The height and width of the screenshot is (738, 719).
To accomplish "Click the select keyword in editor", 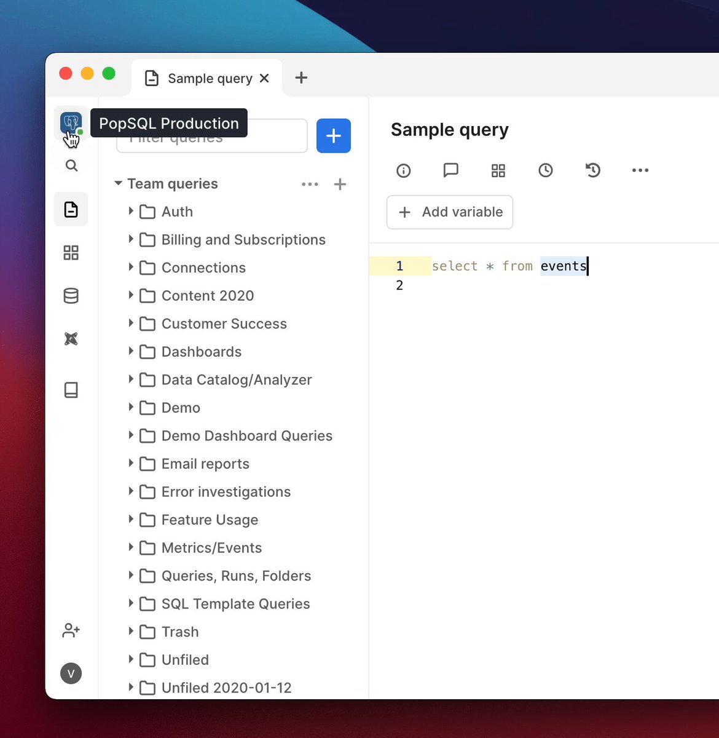I will coord(455,266).
